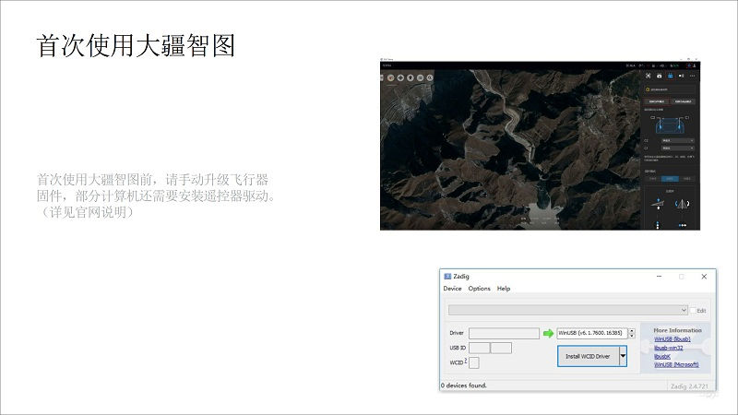This screenshot has height=415, width=738.
Task: Click the Driver text field in Zadig
Action: (504, 333)
